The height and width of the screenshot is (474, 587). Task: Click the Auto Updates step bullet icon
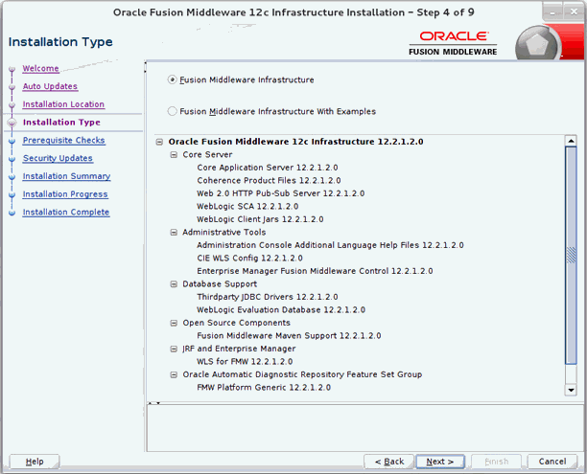click(12, 87)
